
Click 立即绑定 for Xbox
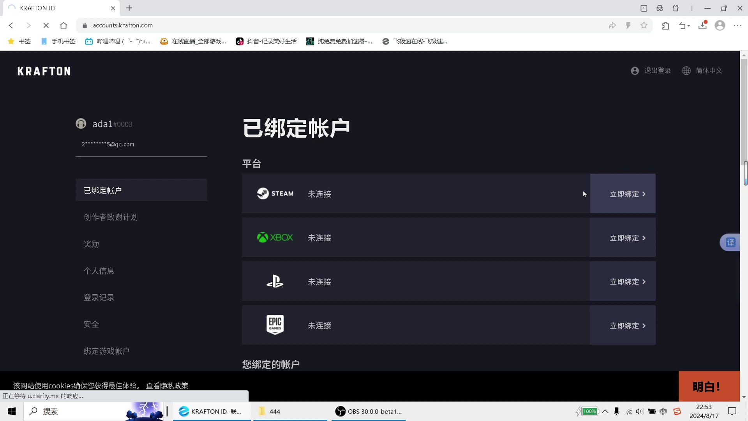[x=623, y=237]
